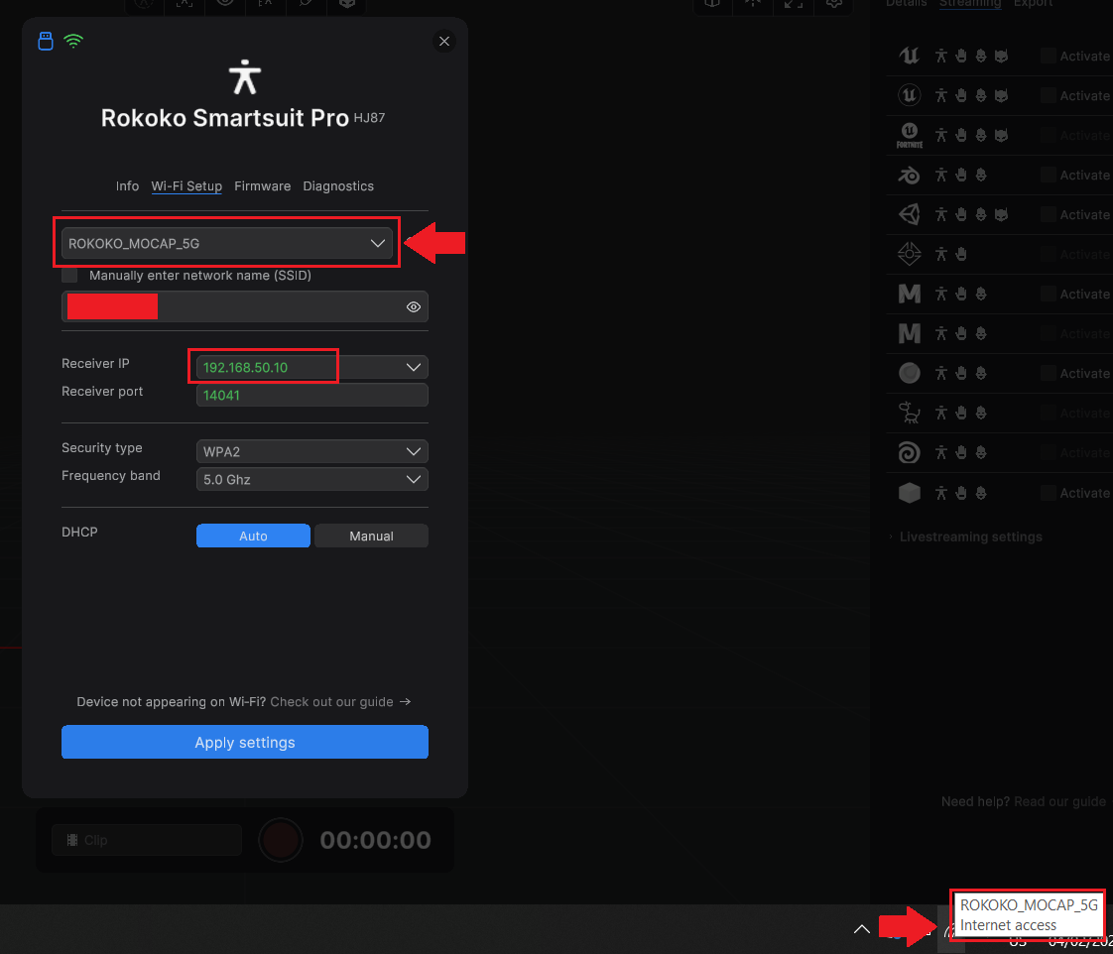Set DHCP to Manual
Viewport: 1113px width, 954px height.
(x=371, y=536)
